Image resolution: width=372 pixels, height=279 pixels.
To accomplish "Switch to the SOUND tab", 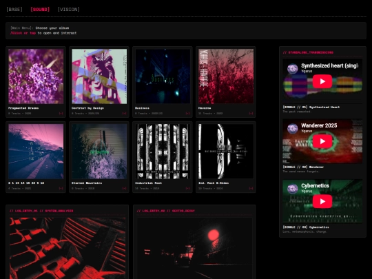I will click(x=40, y=9).
